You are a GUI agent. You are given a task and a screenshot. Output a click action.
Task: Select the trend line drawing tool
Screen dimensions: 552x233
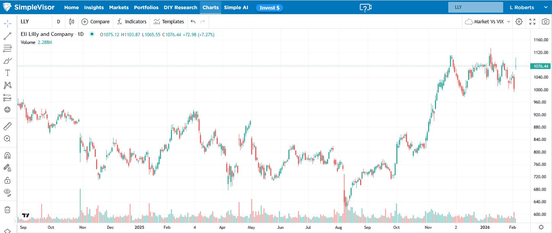click(7, 36)
